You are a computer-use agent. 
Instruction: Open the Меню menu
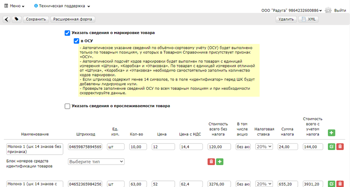click(15, 6)
